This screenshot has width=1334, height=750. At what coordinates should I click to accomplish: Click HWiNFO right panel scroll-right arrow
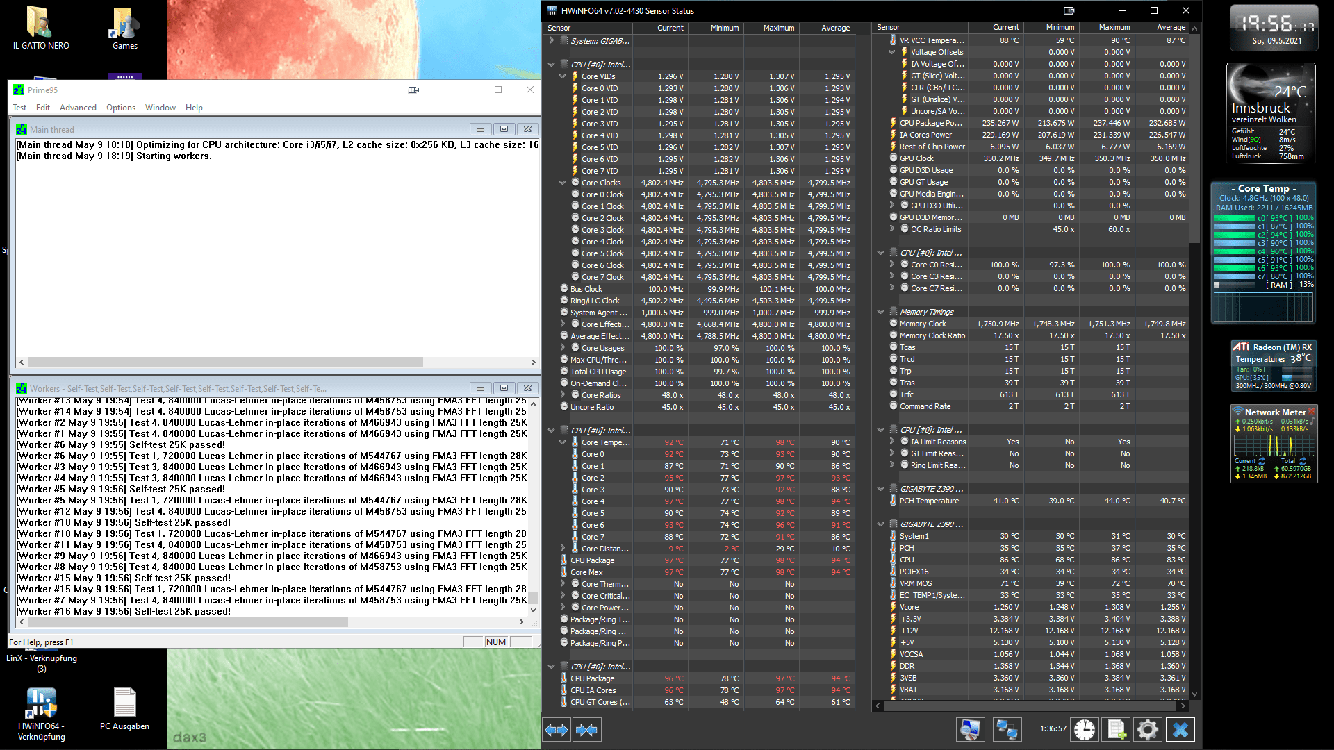point(1183,706)
